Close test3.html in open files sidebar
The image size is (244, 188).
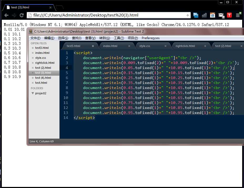(x=33, y=48)
